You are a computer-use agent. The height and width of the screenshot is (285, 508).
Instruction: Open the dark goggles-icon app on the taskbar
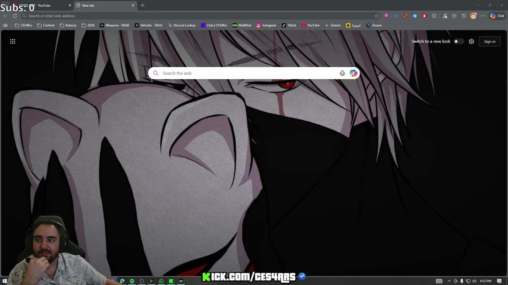(x=181, y=281)
